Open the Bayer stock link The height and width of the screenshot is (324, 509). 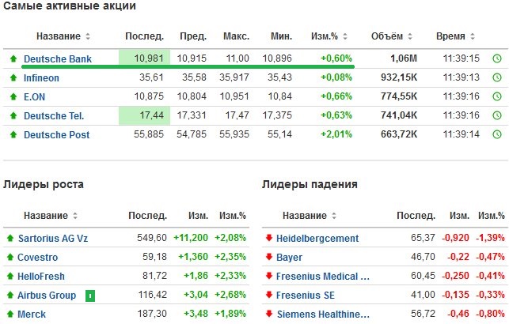(x=289, y=258)
